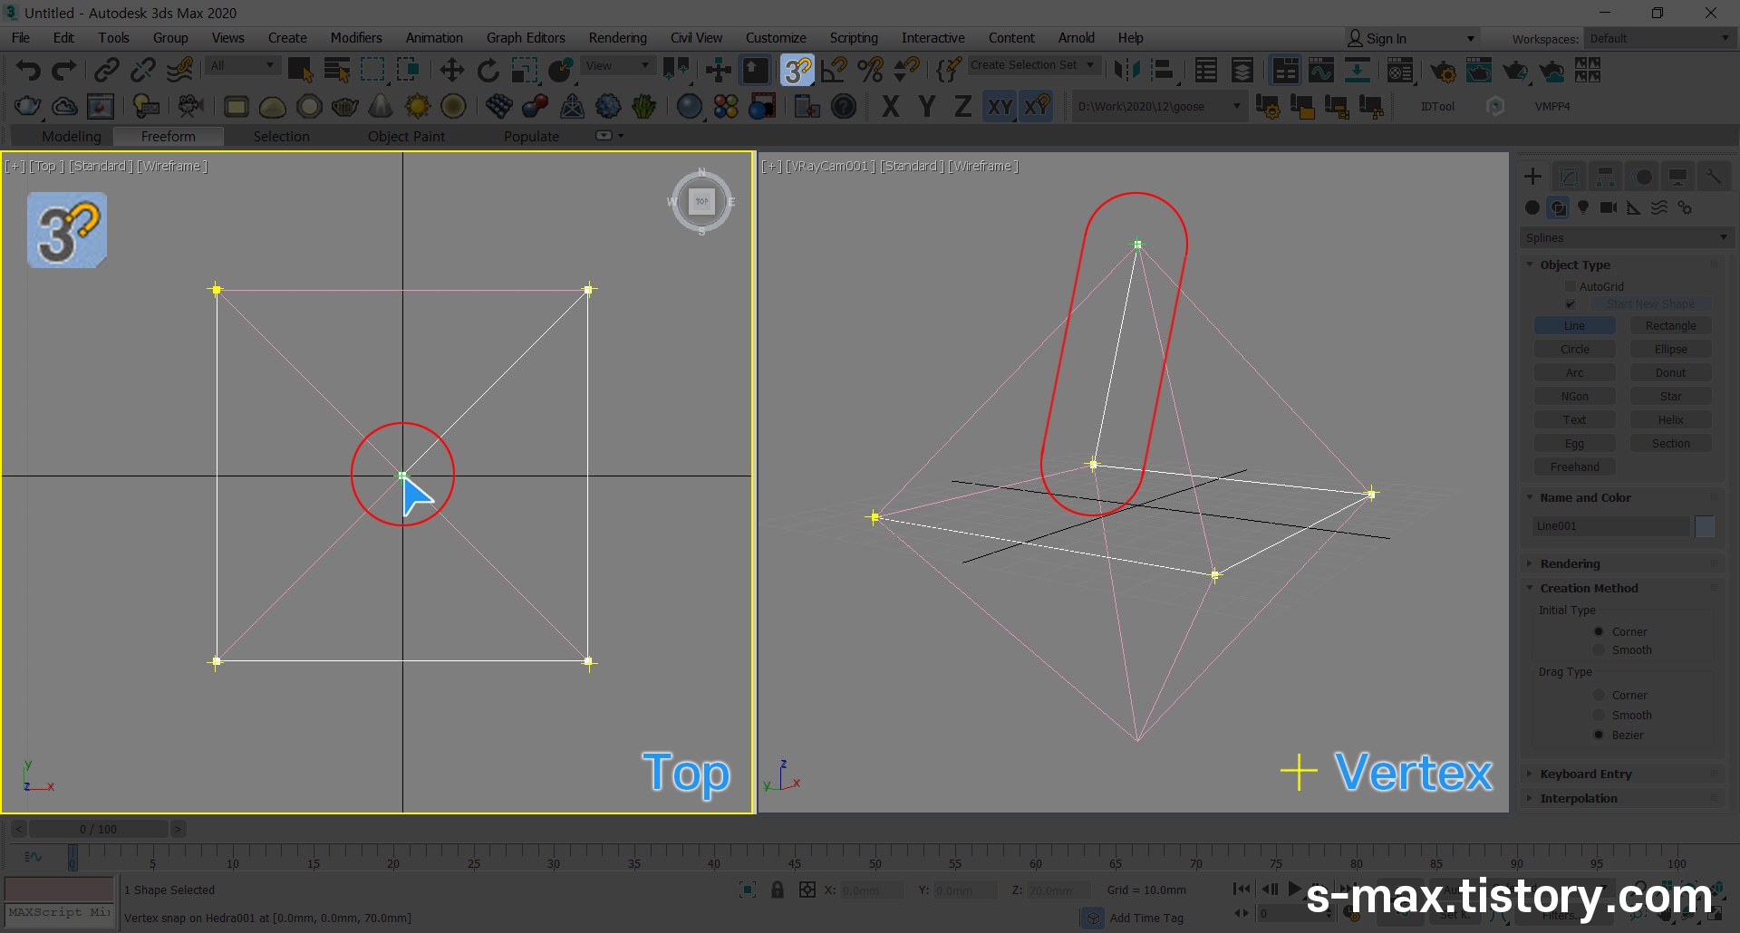
Task: Click the Top ViewCube in the viewport
Action: pyautogui.click(x=702, y=201)
